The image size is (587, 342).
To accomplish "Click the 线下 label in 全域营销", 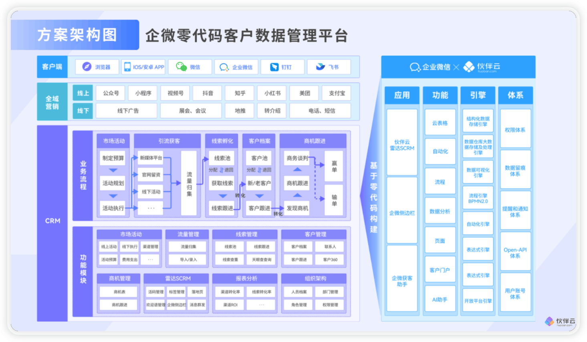I will click(83, 111).
